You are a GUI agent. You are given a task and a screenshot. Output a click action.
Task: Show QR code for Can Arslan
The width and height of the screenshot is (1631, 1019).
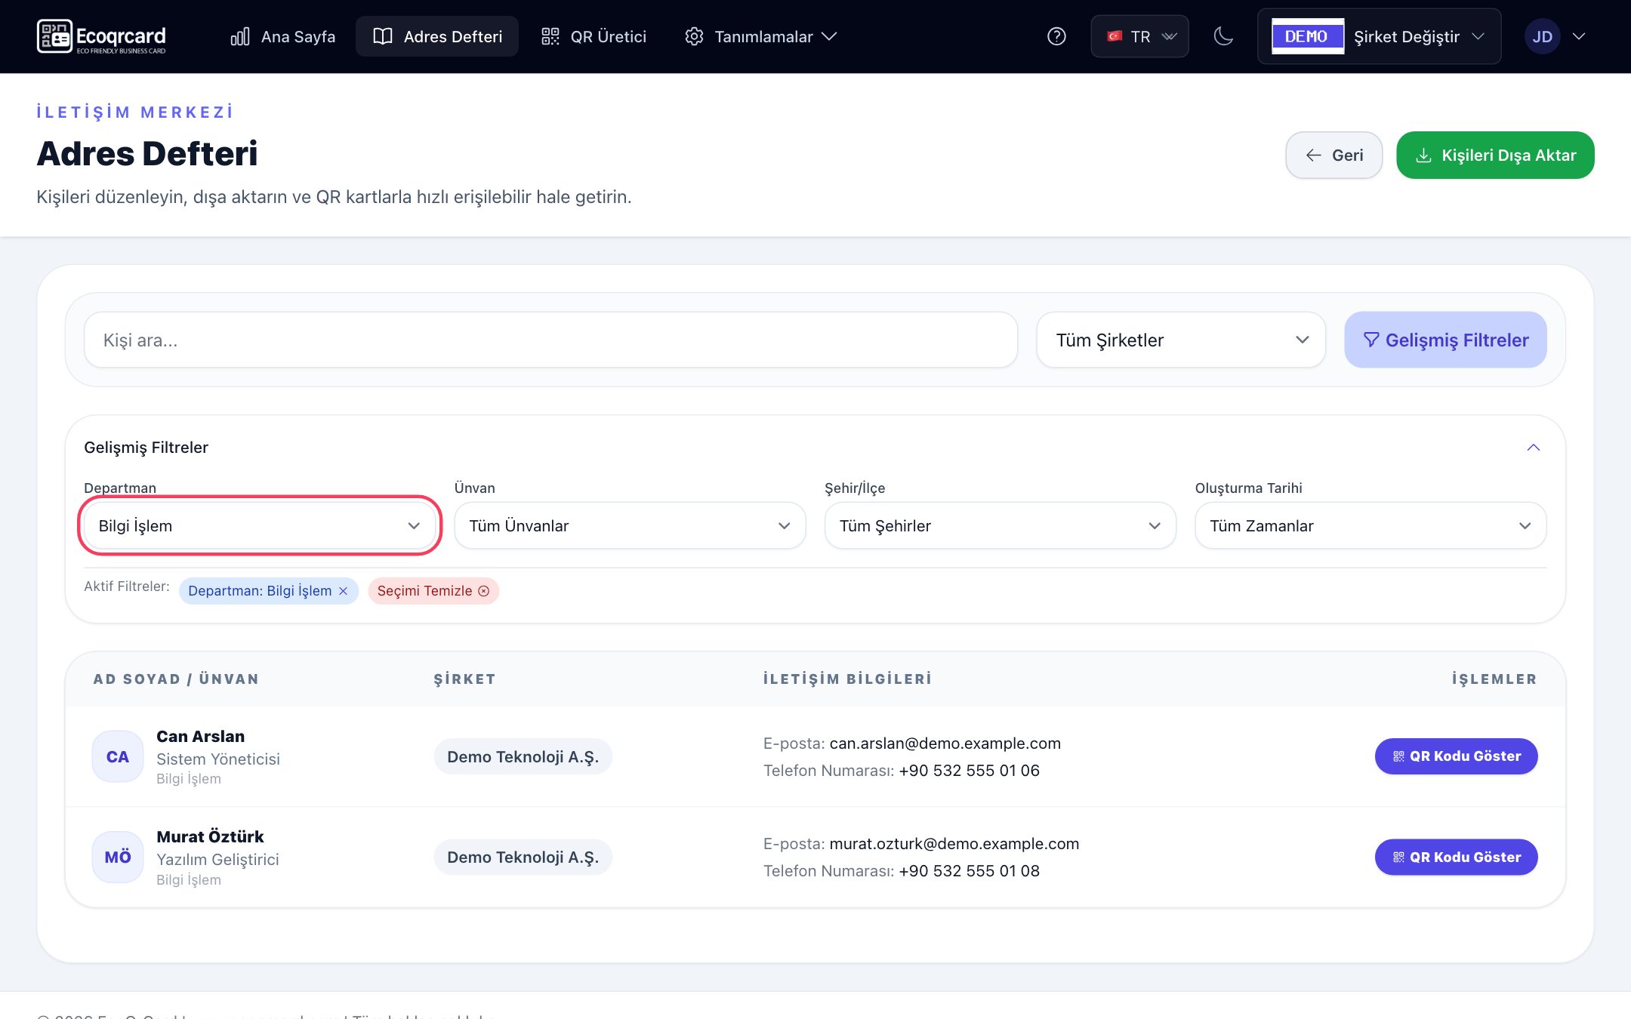tap(1456, 756)
